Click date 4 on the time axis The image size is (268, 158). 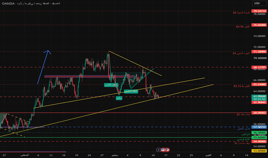127,155
